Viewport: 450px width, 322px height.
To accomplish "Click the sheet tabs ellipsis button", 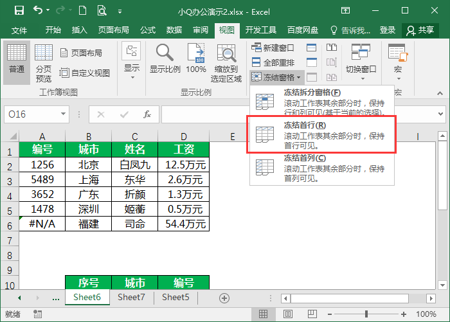I will [x=56, y=298].
